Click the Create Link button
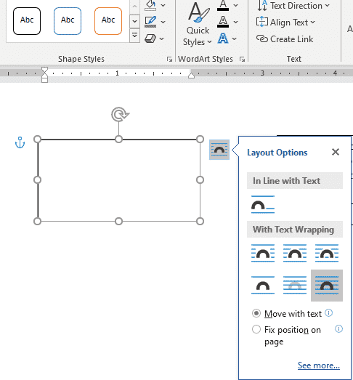The width and height of the screenshot is (353, 380). 285,39
